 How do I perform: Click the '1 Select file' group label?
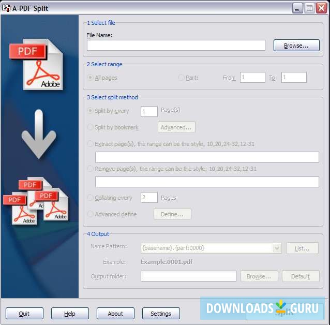pyautogui.click(x=101, y=23)
